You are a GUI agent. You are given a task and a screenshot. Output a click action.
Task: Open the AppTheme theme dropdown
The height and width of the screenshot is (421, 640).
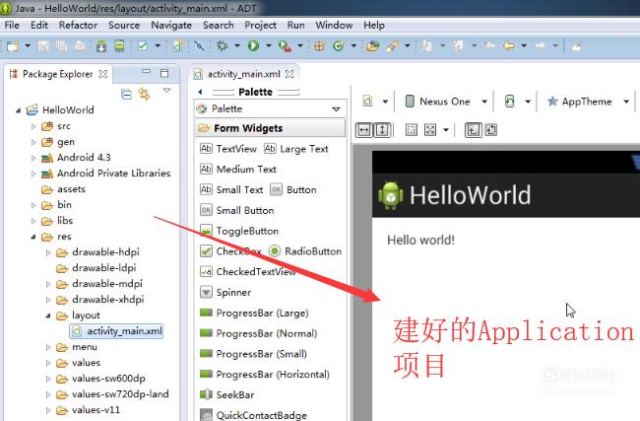pyautogui.click(x=626, y=102)
